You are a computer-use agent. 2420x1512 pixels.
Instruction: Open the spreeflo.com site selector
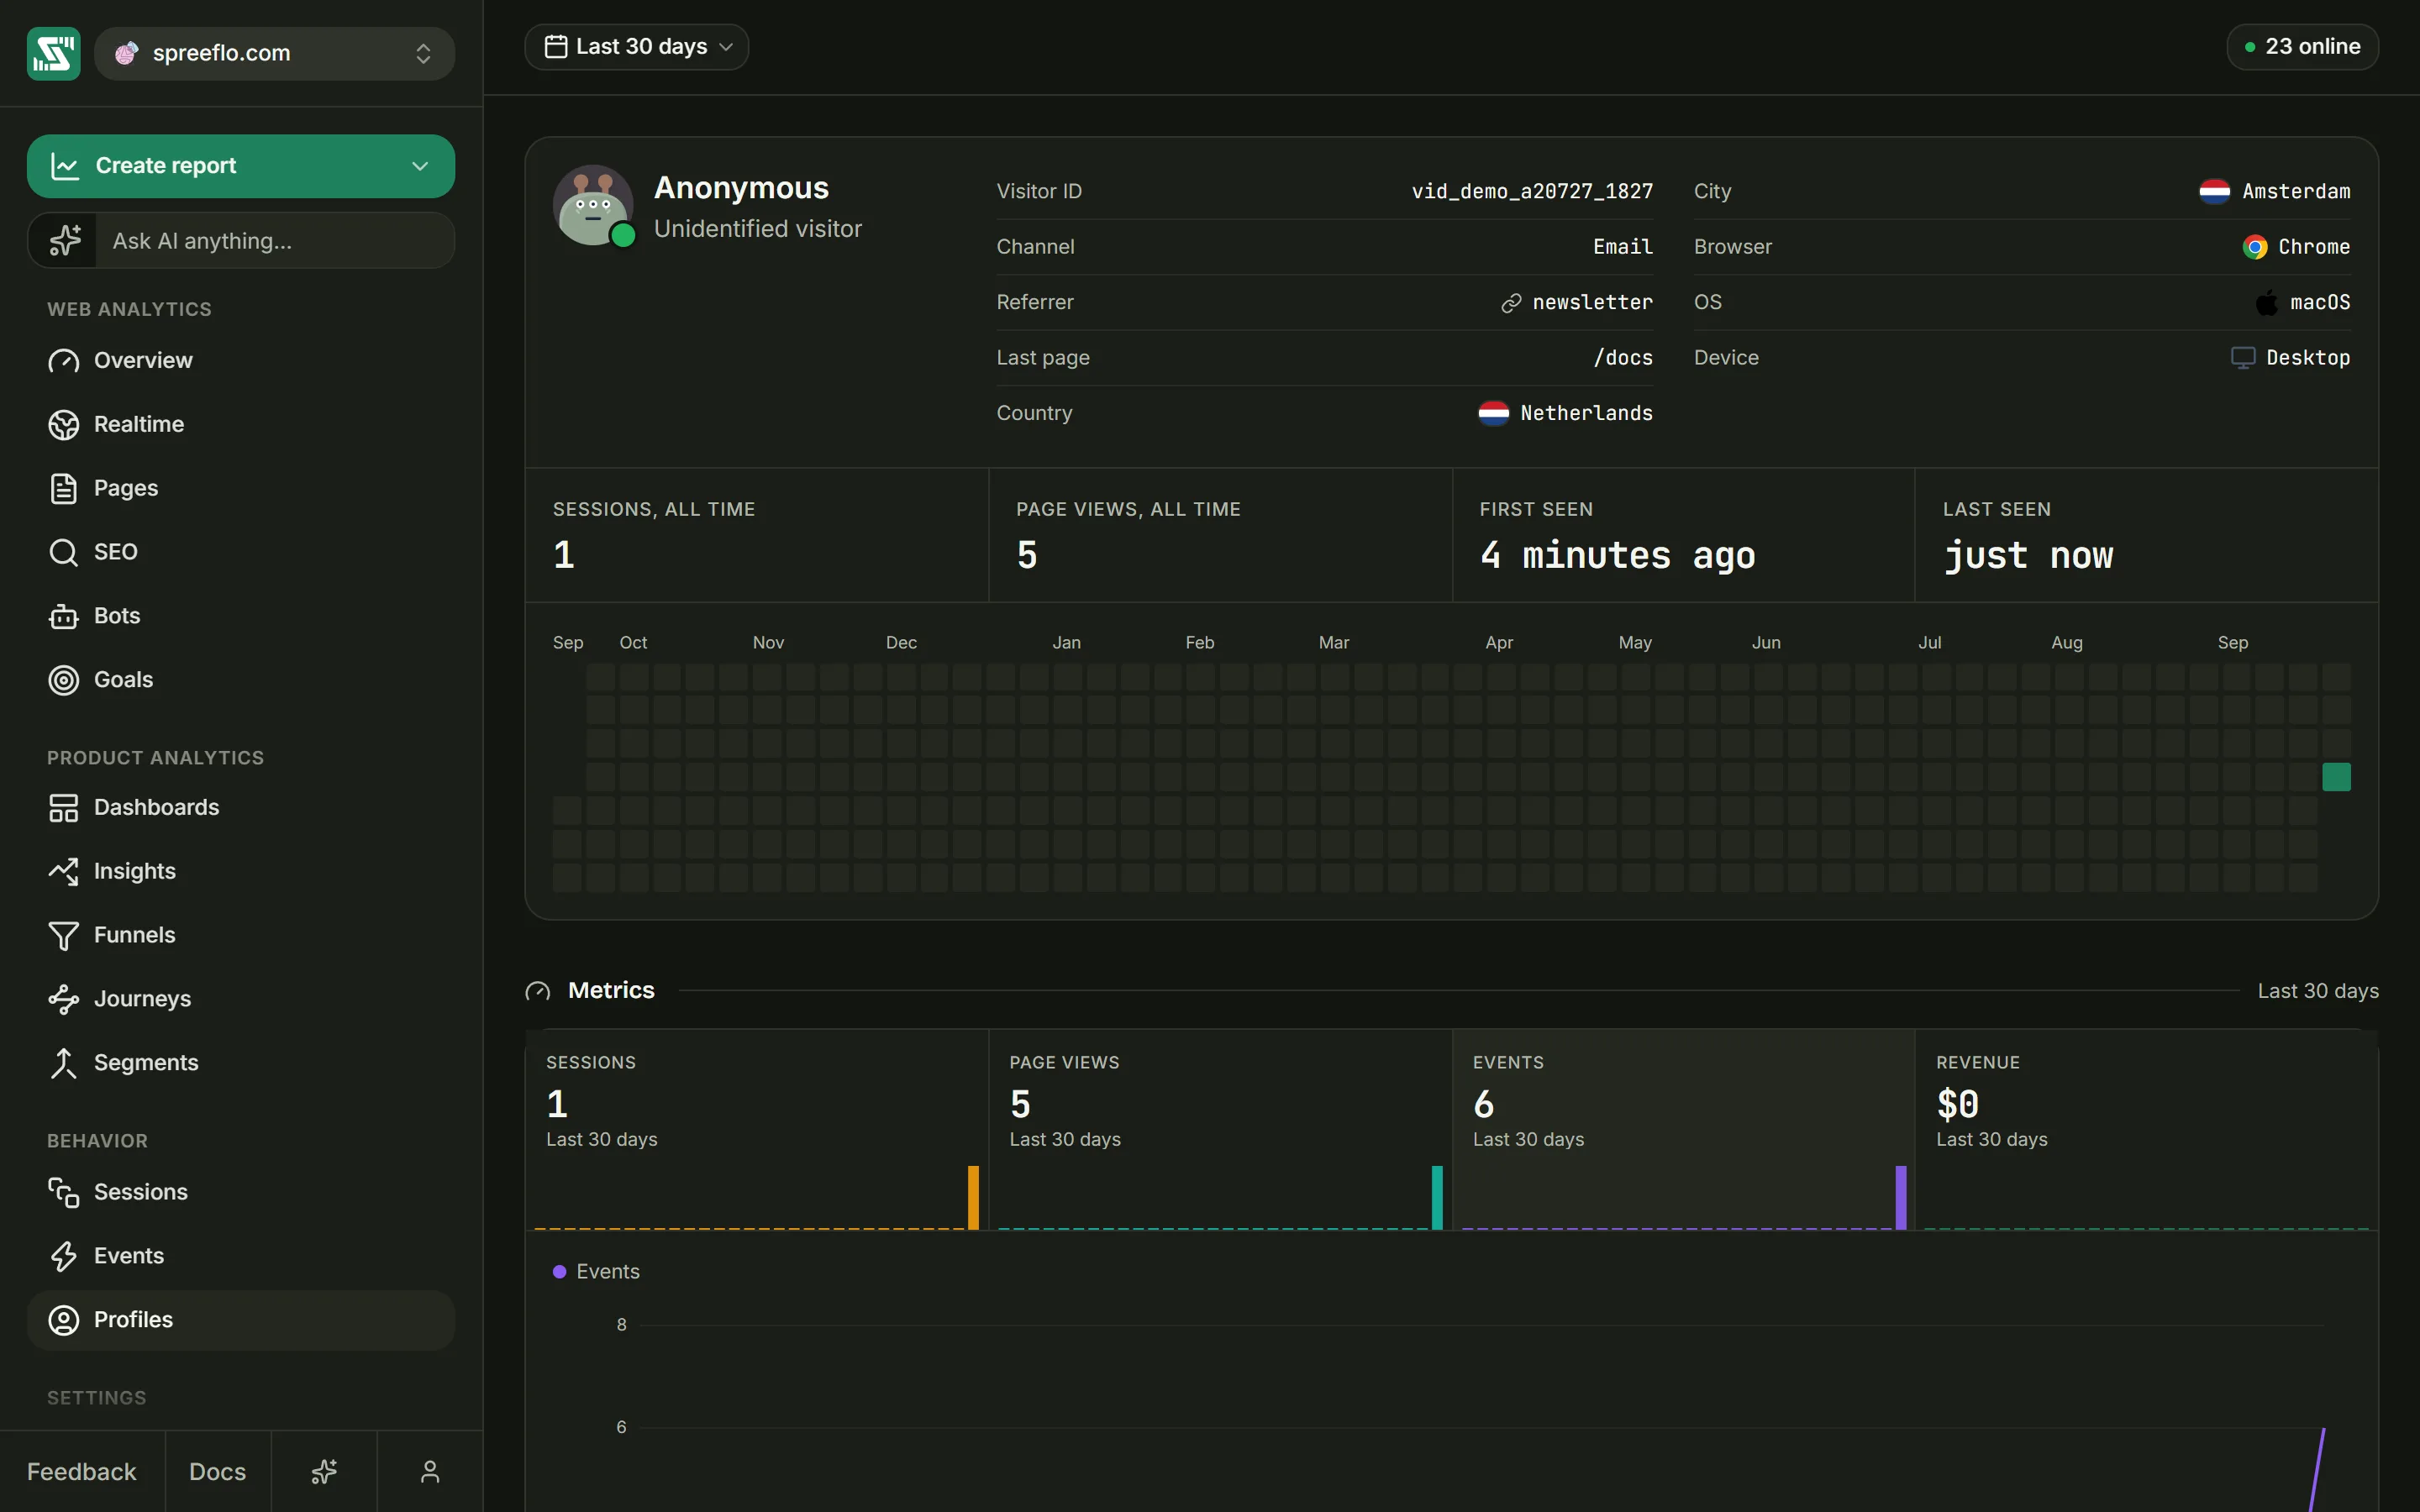point(274,53)
